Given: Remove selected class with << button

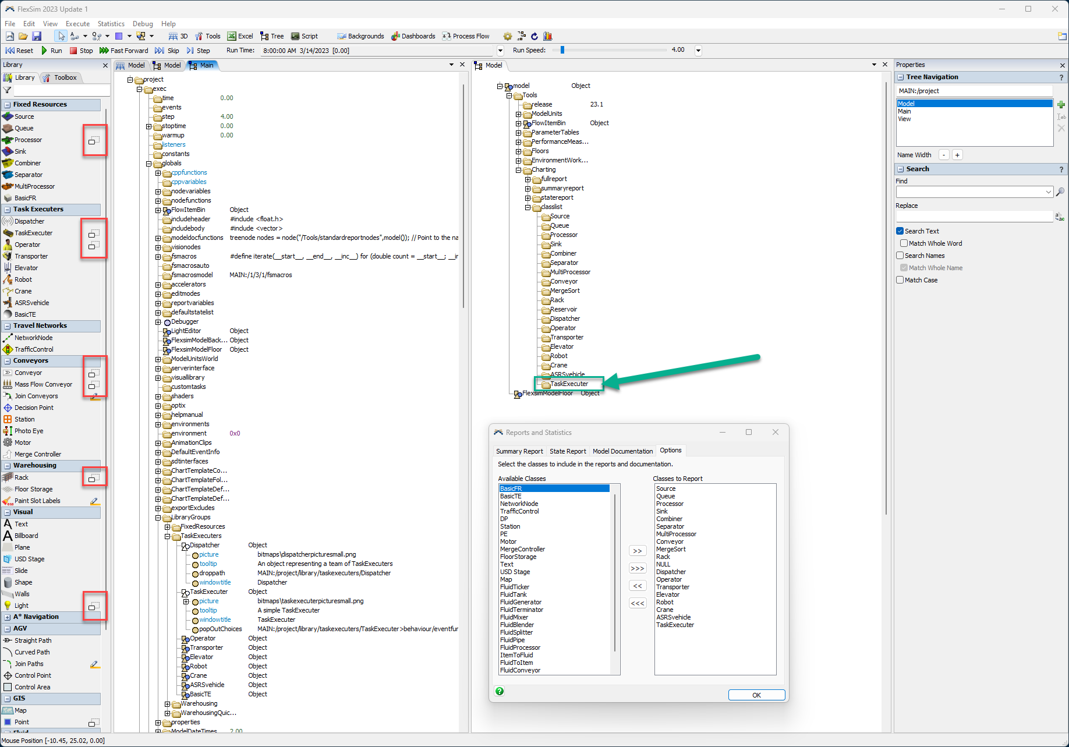Looking at the screenshot, I should click(638, 586).
